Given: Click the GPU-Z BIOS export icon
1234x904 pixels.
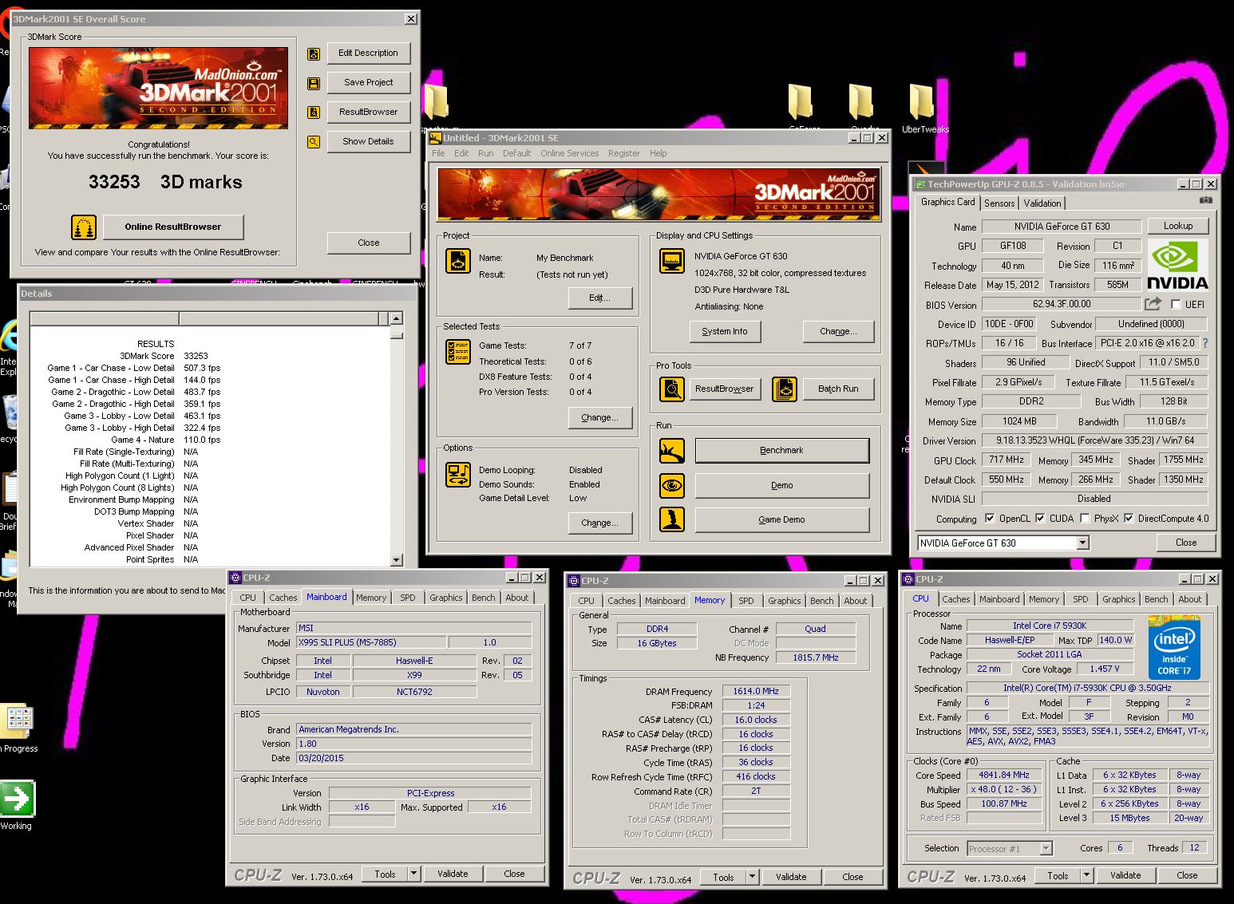Looking at the screenshot, I should pos(1153,304).
